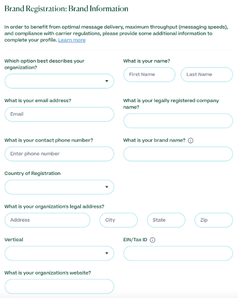This screenshot has height=298, width=238.
Task: Click the EIN/Tax ID input field
Action: [178, 253]
